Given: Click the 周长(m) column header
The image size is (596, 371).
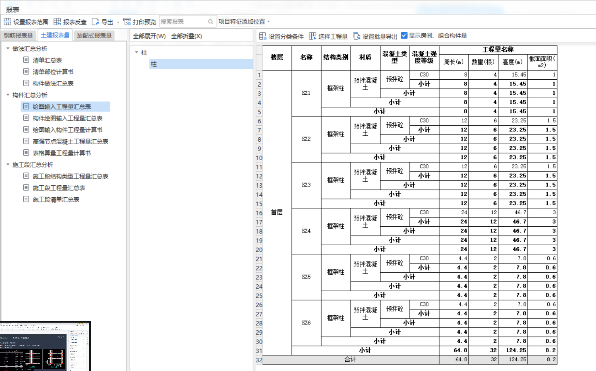Looking at the screenshot, I should coord(454,62).
